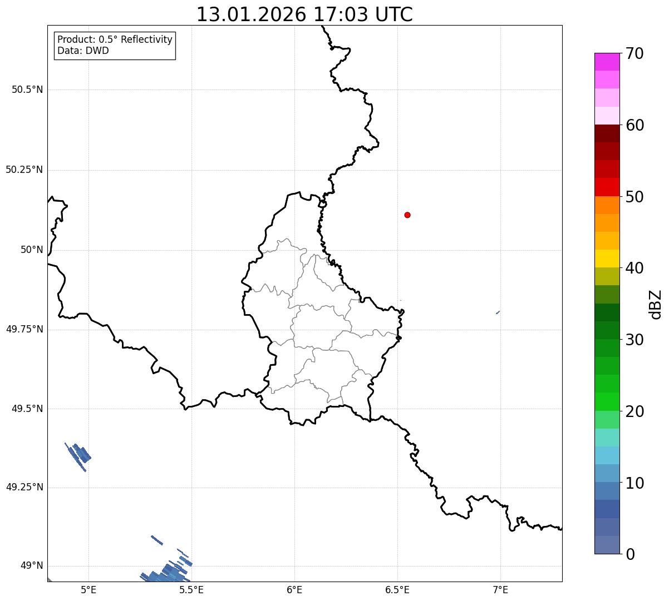Click the bright green swatch just above 20
669x601 pixels.
(x=607, y=401)
